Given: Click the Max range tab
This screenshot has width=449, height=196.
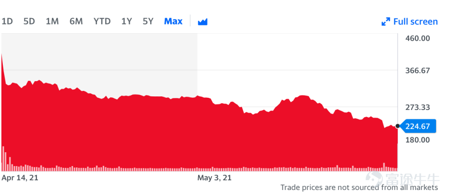Looking at the screenshot, I should point(173,21).
